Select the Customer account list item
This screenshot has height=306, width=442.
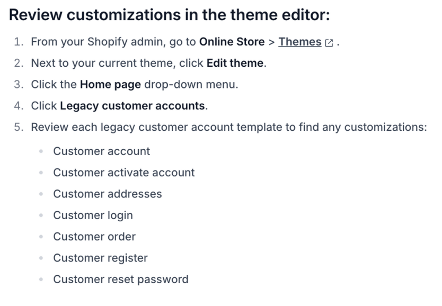point(101,151)
